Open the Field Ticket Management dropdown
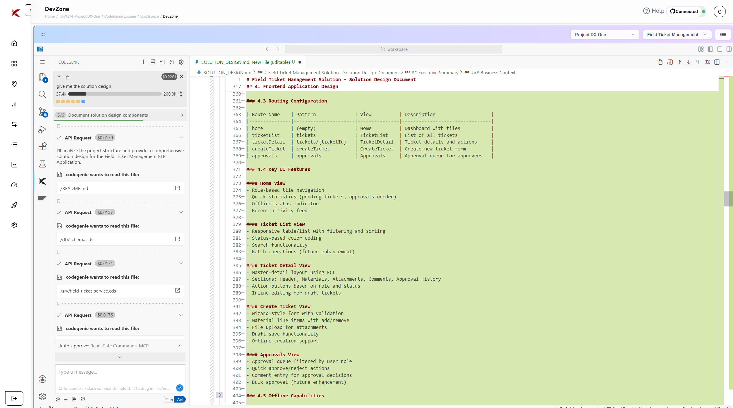 pos(677,35)
